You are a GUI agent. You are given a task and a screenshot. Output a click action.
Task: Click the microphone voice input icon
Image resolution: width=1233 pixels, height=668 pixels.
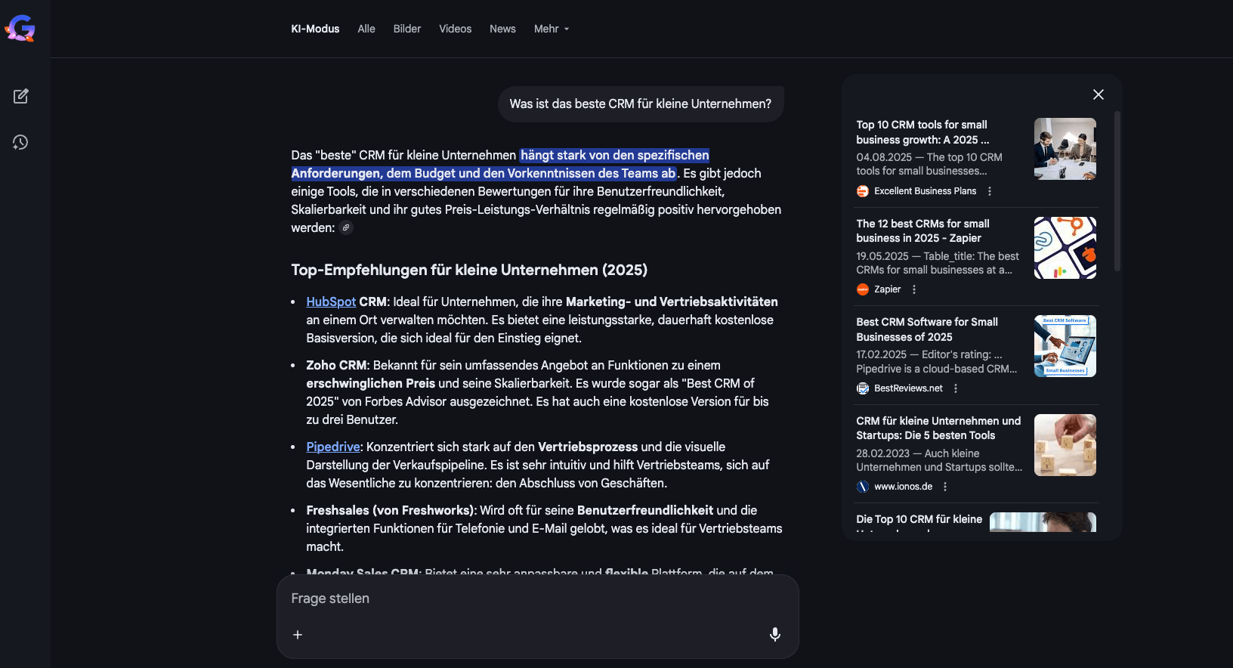tap(774, 634)
